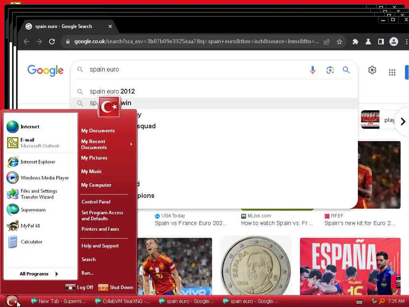The image size is (409, 307).
Task: Start voice search with microphone icon
Action: click(312, 70)
